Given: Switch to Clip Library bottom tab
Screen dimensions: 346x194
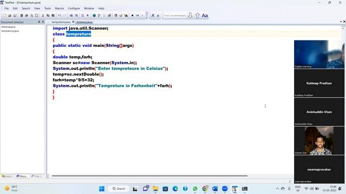Looking at the screenshot, I should point(37,176).
